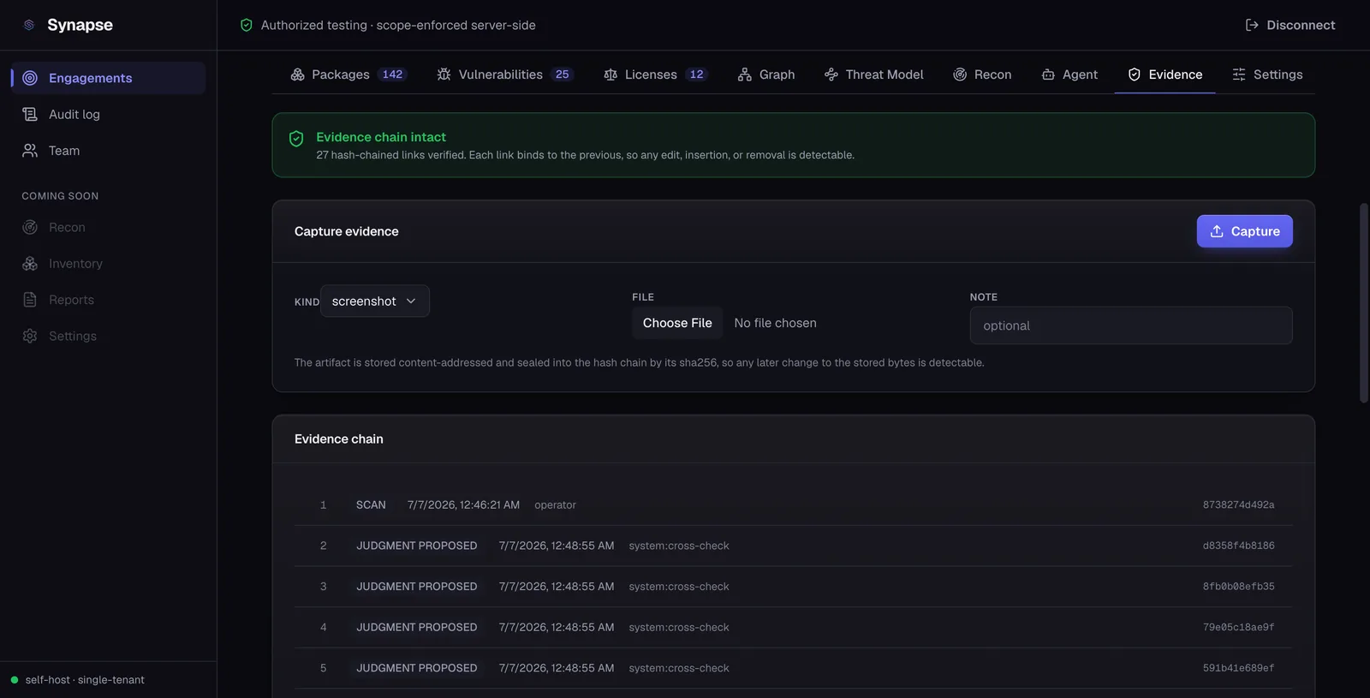Open the Graph tab
The image size is (1370, 698).
(766, 75)
